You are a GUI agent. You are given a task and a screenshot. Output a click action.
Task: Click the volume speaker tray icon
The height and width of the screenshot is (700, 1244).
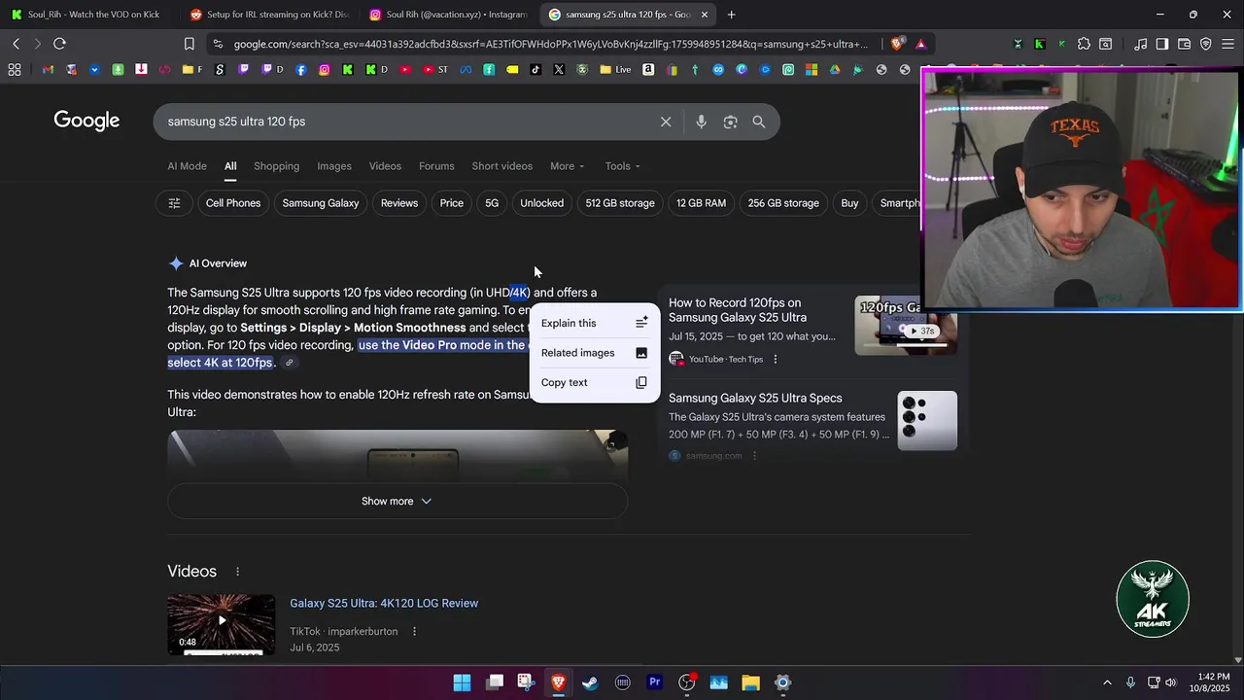1171,682
